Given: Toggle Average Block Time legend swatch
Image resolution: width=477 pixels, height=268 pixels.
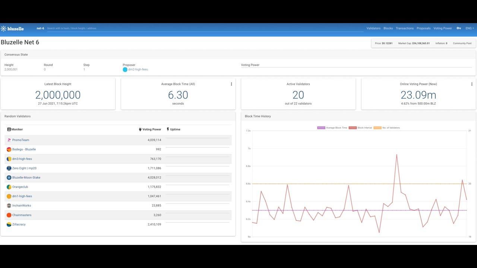Looking at the screenshot, I should click(321, 128).
